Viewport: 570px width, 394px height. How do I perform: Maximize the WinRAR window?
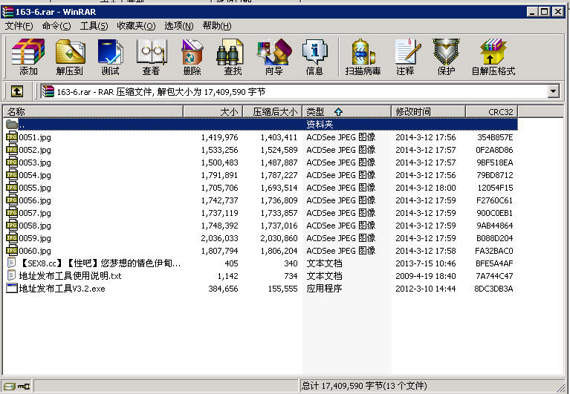[x=544, y=12]
